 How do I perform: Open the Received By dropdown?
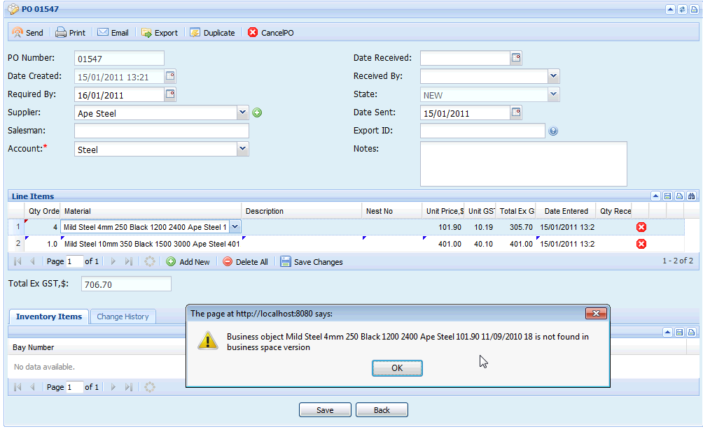(553, 76)
